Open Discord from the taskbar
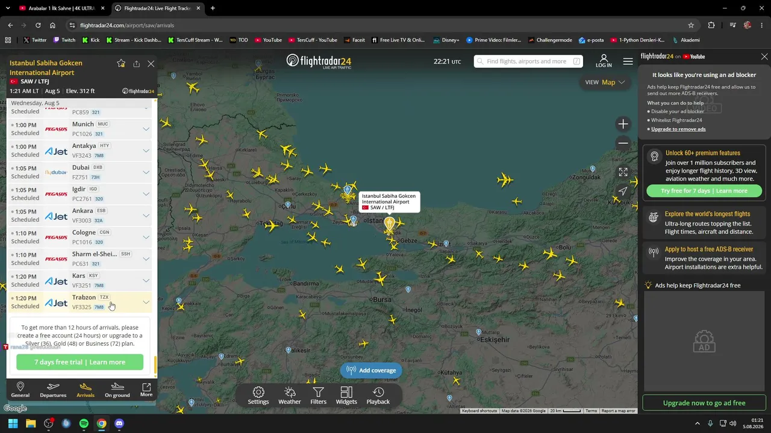Screen dimensions: 771x433 [x=119, y=423]
